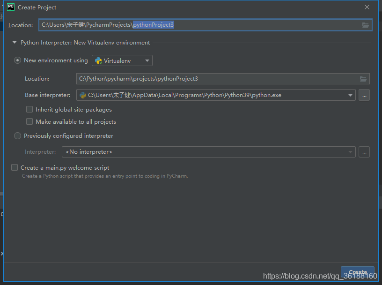The height and width of the screenshot is (285, 382).
Task: Click the Python Interpreter: New Virtualenv environment header
Action: click(85, 43)
